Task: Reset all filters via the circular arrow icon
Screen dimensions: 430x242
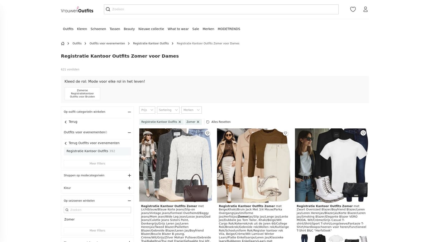Action: [207, 122]
